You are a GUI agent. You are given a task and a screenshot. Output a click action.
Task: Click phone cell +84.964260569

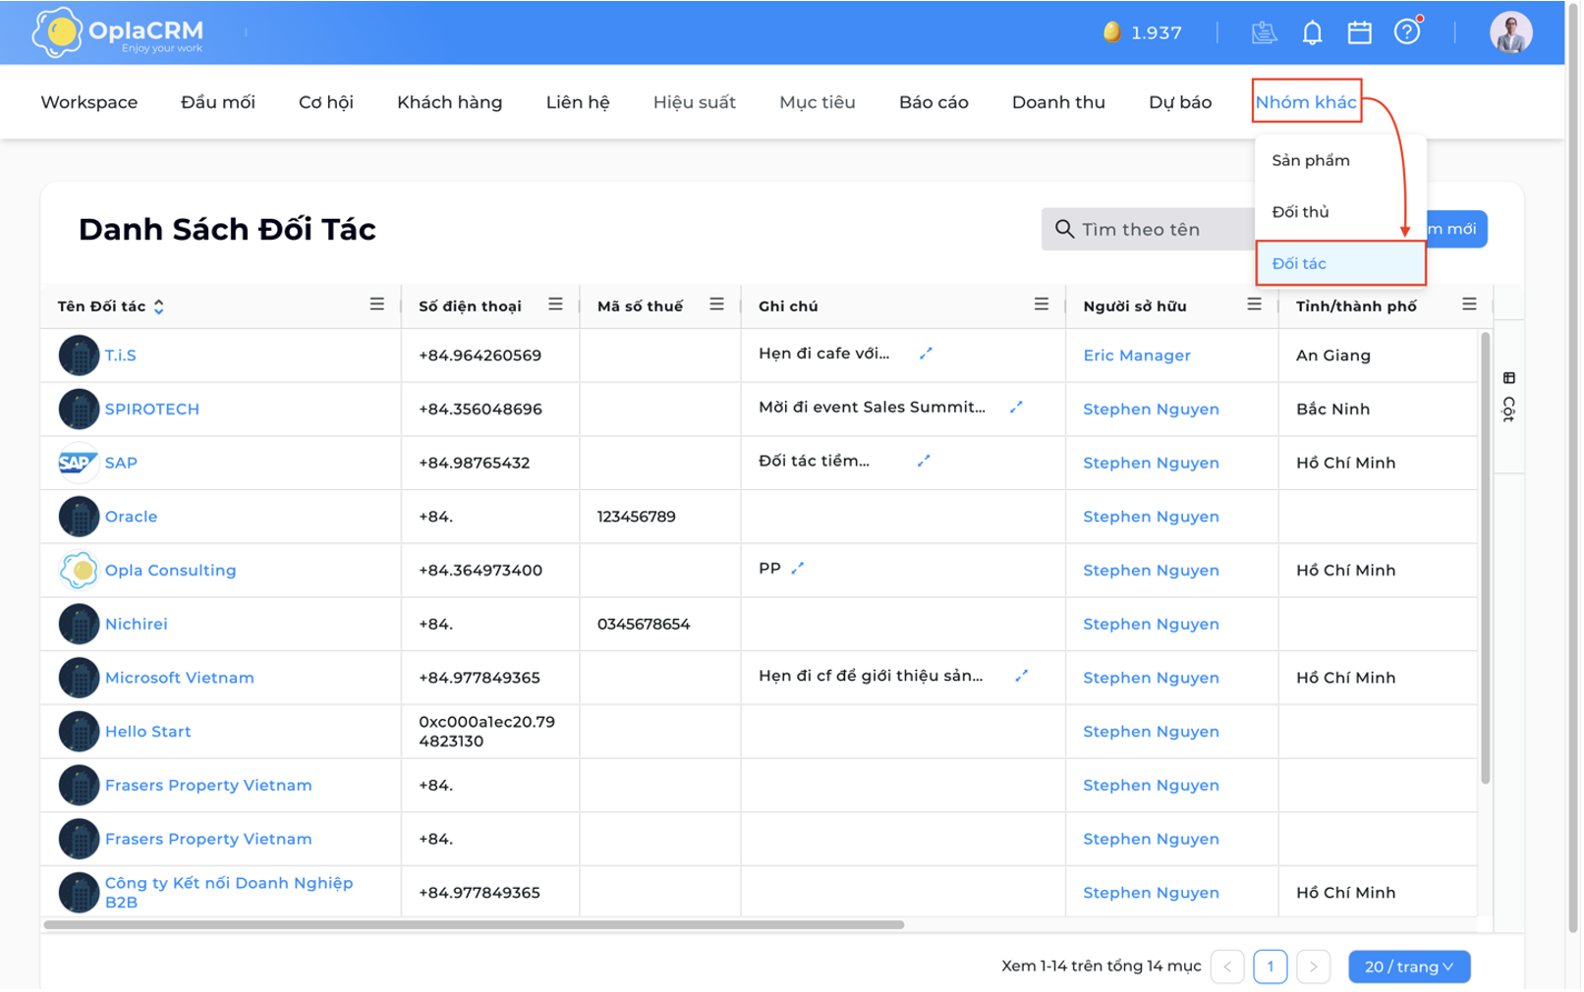click(x=480, y=356)
